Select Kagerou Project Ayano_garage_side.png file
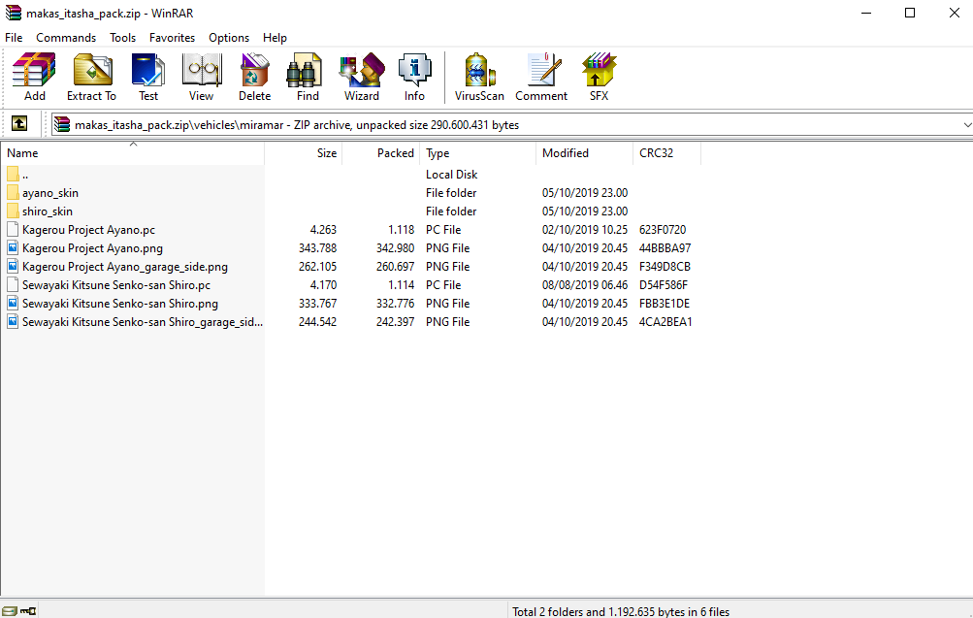973x618 pixels. (125, 267)
